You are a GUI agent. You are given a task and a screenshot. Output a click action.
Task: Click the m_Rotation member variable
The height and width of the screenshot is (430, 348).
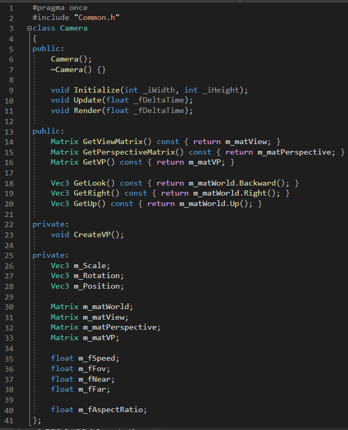pos(97,276)
